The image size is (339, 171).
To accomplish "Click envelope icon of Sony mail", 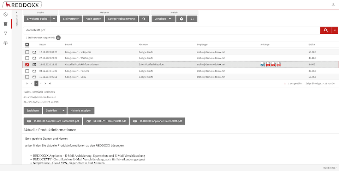I will coord(34,77).
